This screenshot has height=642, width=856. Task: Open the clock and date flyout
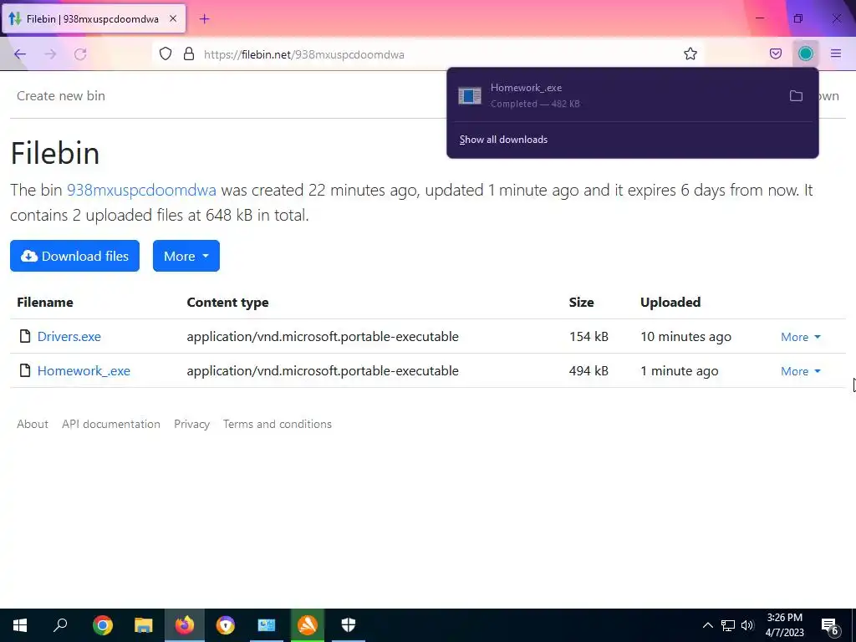pos(784,625)
